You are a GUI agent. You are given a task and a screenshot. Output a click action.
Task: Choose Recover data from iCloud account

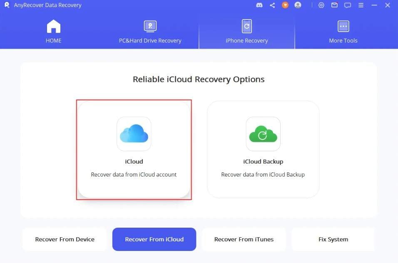tap(134, 149)
